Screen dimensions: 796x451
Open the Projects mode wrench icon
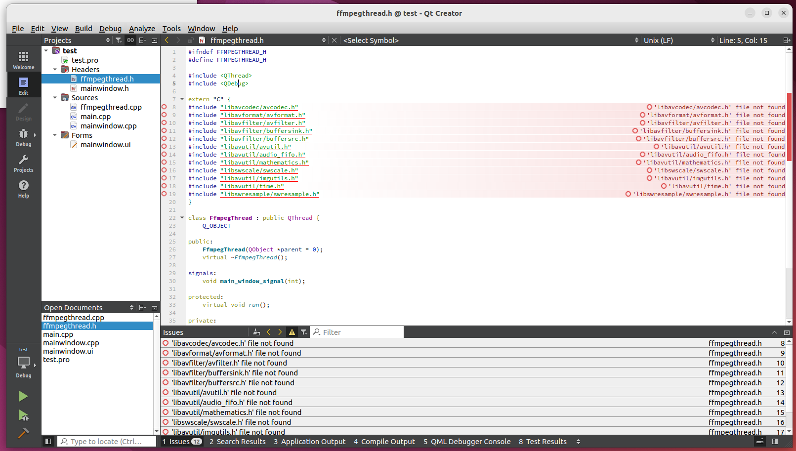(23, 163)
